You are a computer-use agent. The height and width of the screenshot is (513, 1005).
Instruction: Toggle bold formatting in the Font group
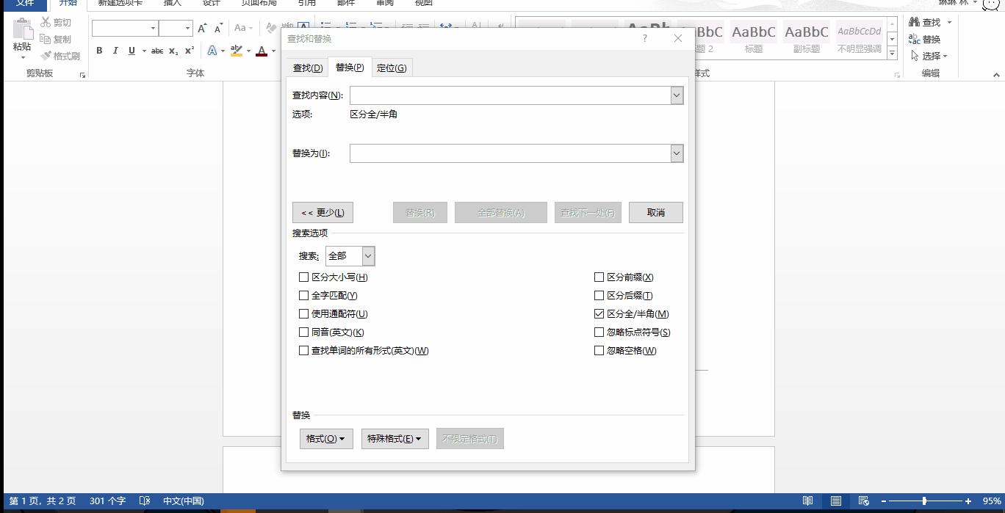[x=99, y=51]
